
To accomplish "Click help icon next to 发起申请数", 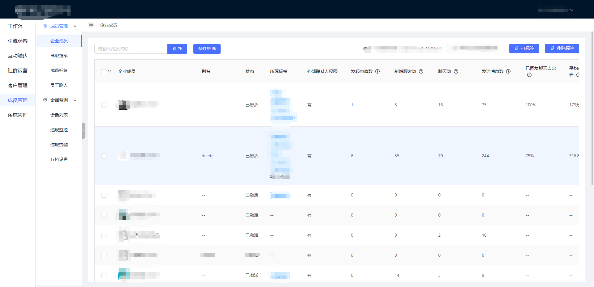I will point(377,71).
